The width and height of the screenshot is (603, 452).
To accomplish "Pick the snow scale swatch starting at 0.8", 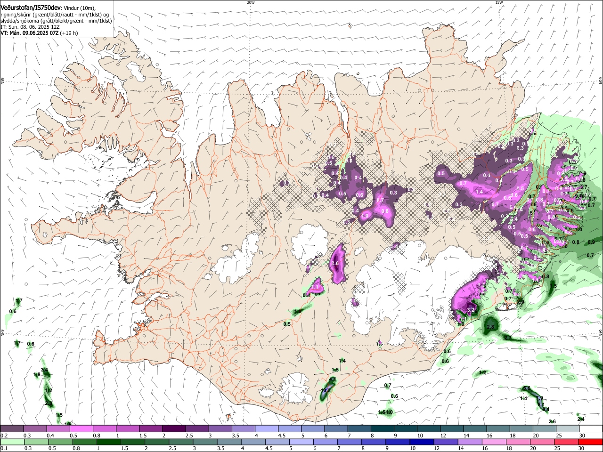I will click(104, 429).
